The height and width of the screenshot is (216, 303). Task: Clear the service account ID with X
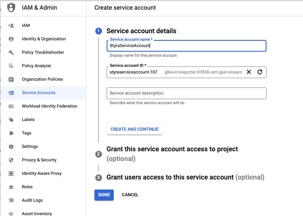(x=249, y=72)
